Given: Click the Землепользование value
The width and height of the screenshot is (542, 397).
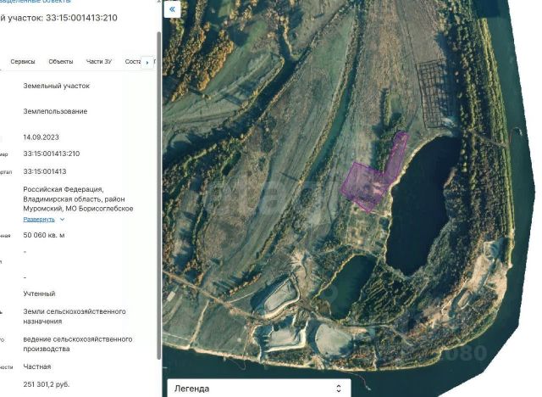Looking at the screenshot, I should click(x=55, y=111).
